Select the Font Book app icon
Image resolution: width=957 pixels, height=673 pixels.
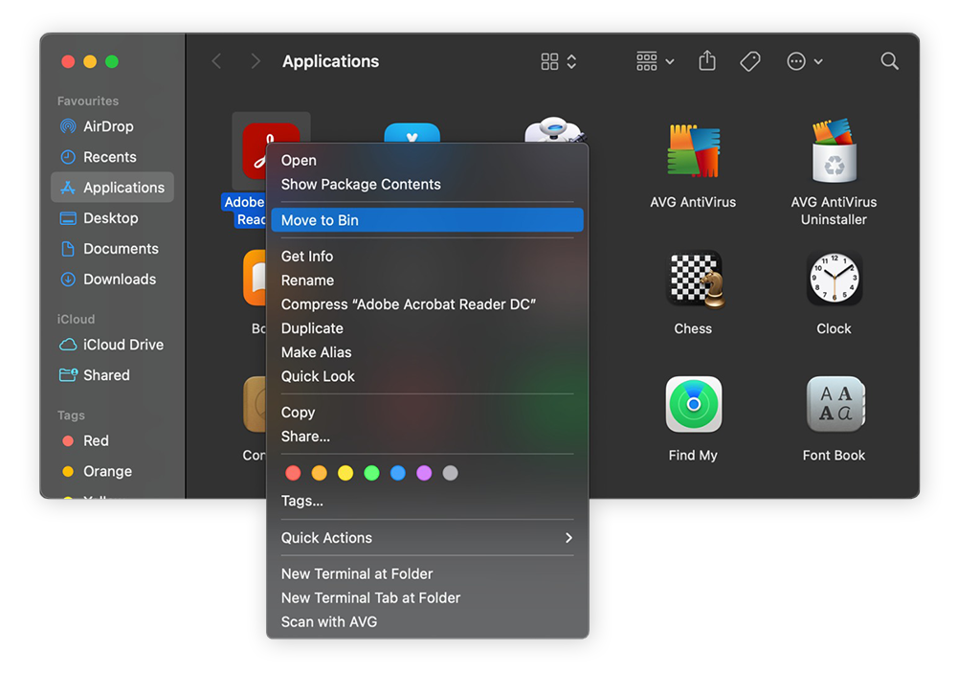click(835, 404)
